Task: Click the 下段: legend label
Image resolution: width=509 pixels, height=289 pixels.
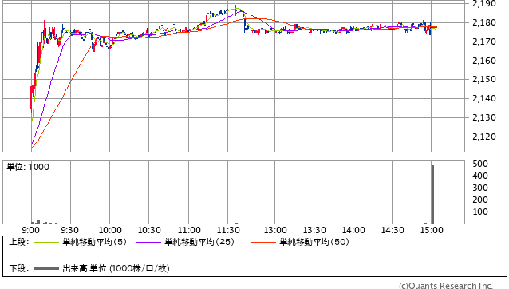Action: [19, 269]
